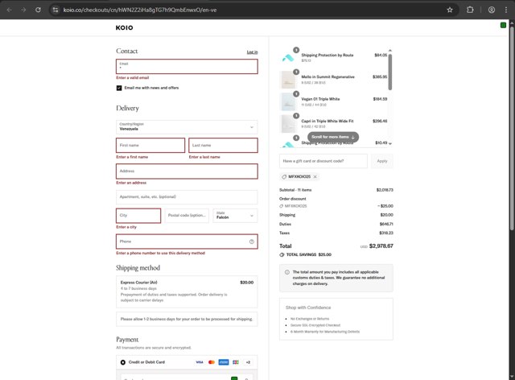
Task: Click the Phone input field
Action: 187,242
